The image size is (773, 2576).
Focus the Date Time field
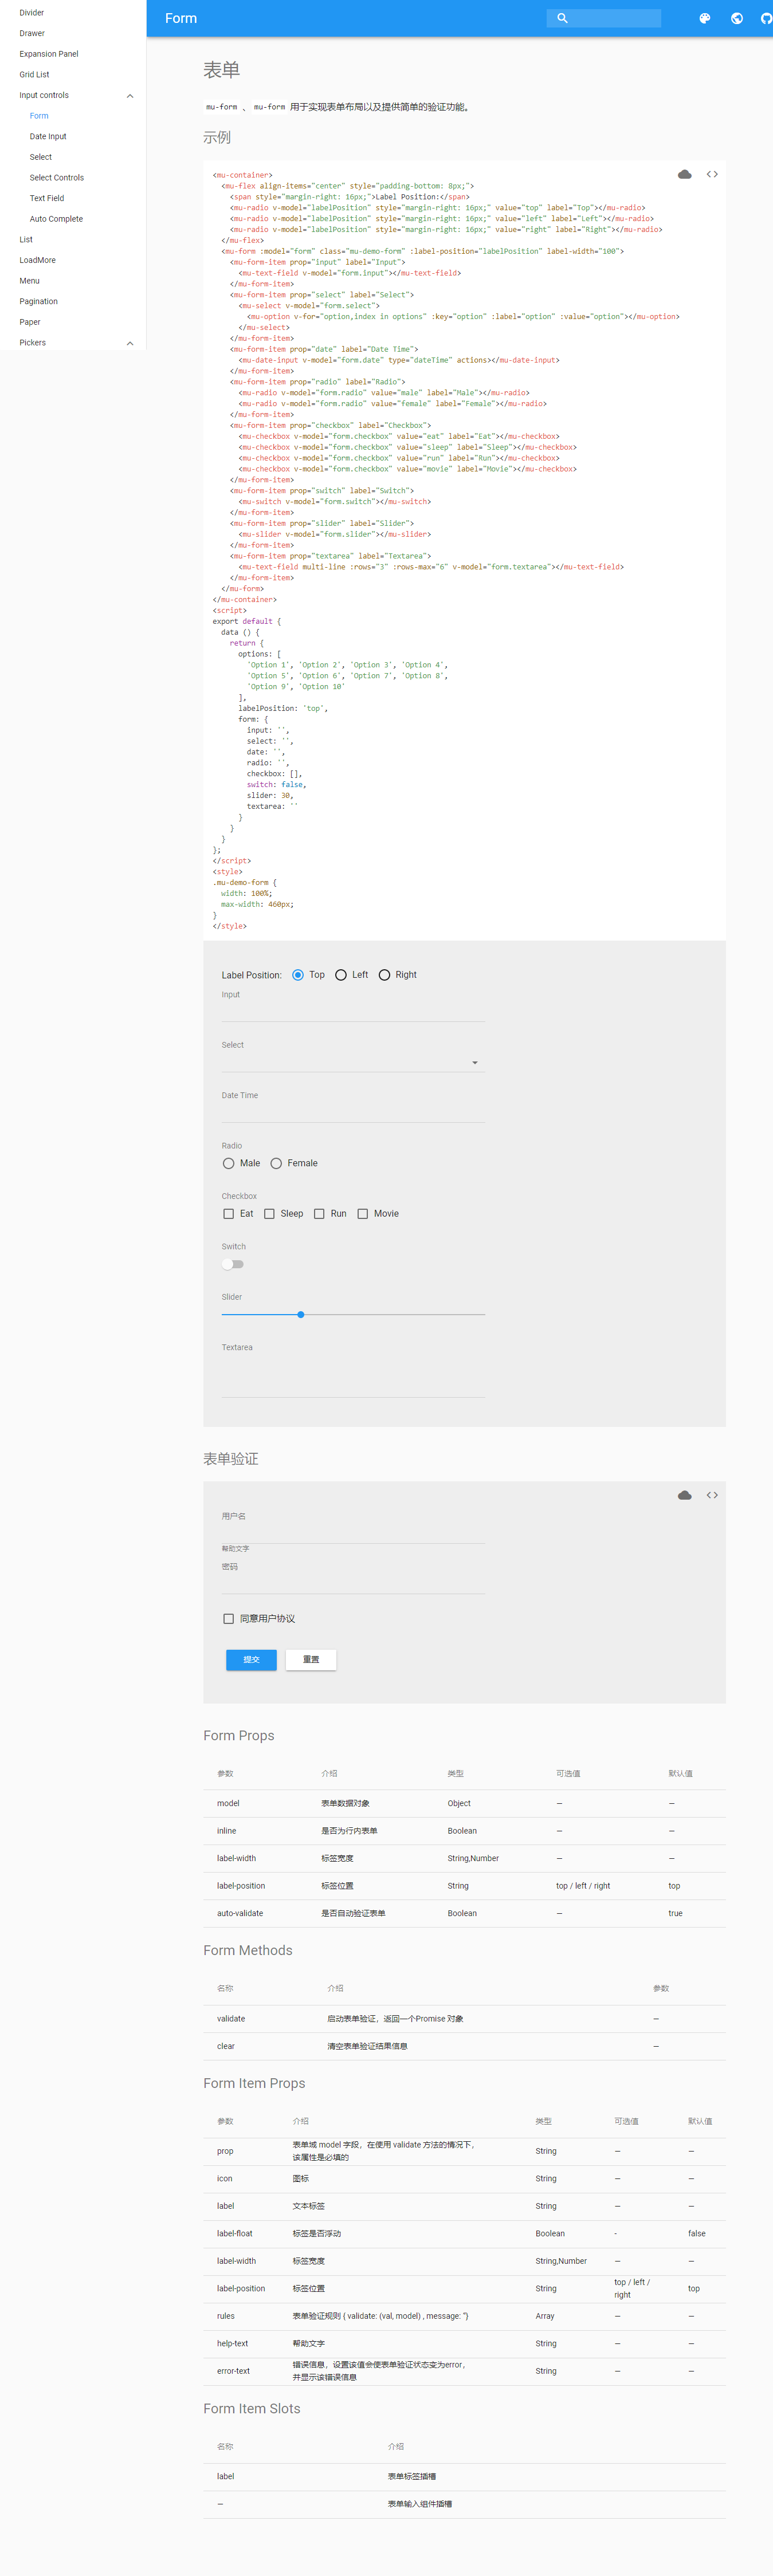[x=353, y=1112]
